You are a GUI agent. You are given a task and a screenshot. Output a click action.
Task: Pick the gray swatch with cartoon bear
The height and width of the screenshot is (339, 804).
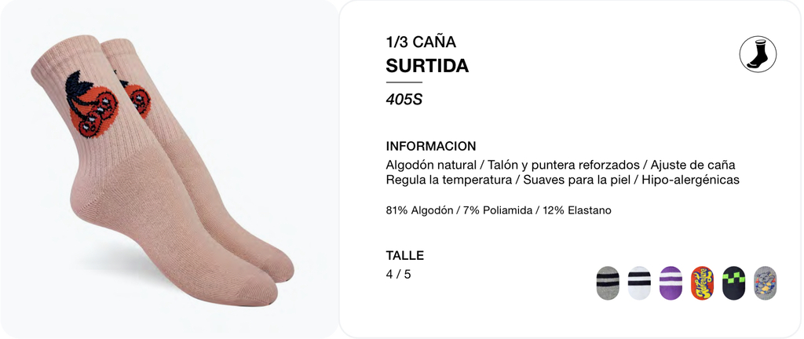click(765, 282)
